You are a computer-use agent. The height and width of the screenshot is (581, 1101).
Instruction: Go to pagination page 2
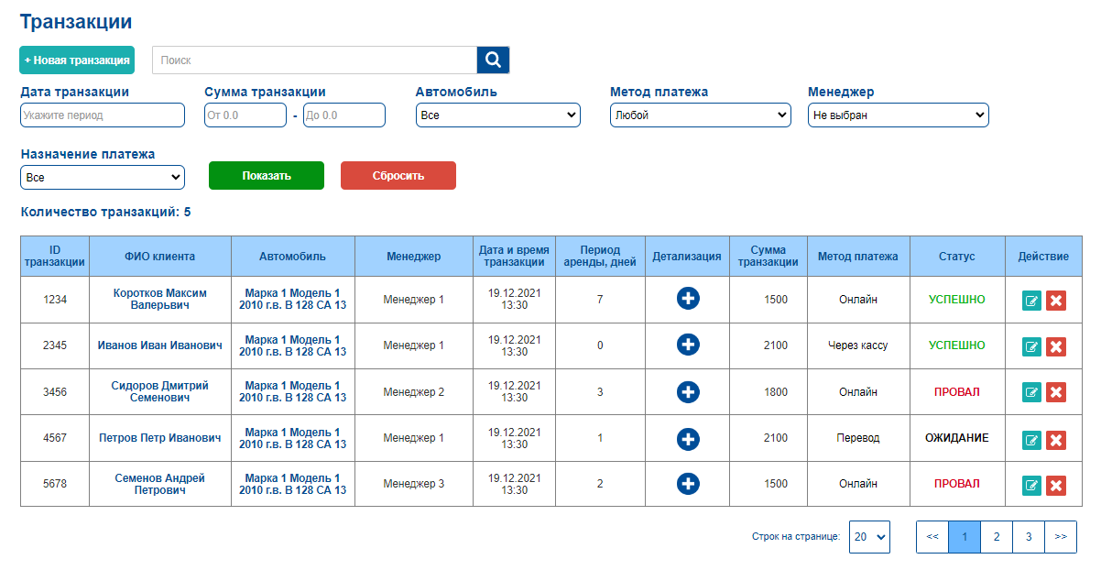pyautogui.click(x=997, y=537)
